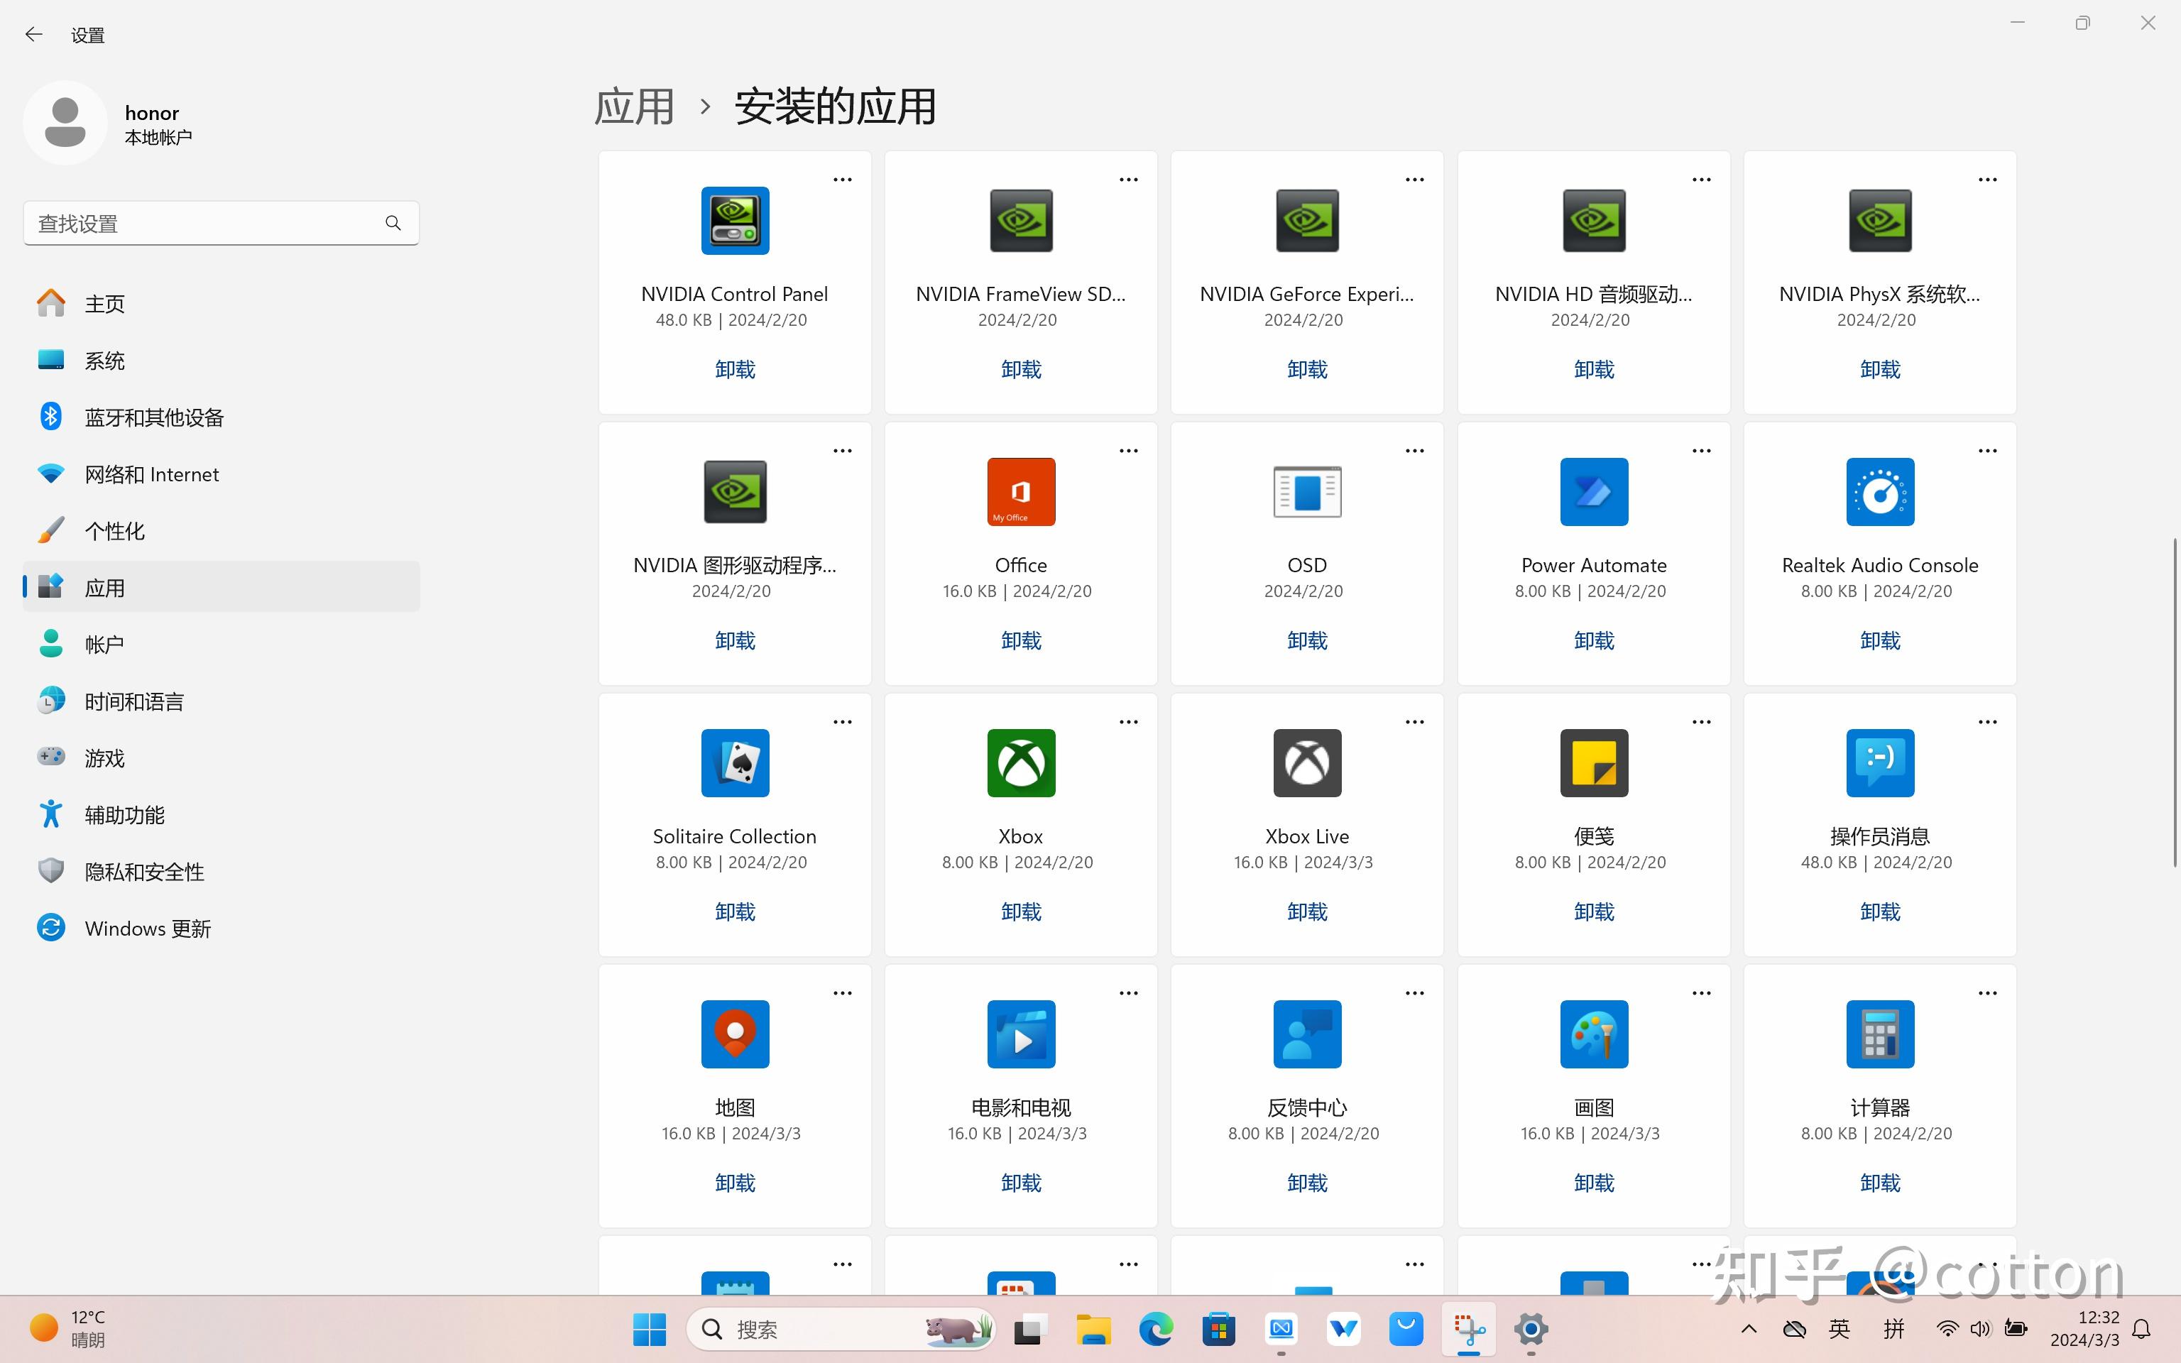This screenshot has height=1363, width=2181.
Task: Open the volume speaker tray icon
Action: click(1979, 1329)
